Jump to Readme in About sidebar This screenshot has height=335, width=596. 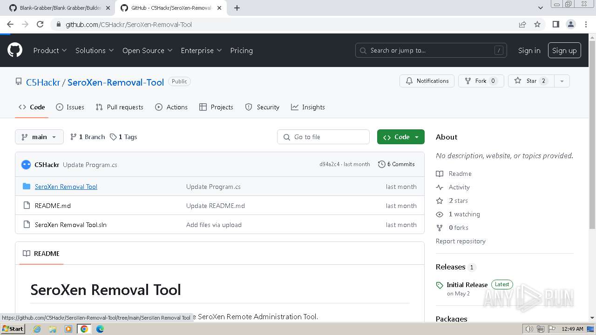pyautogui.click(x=454, y=174)
